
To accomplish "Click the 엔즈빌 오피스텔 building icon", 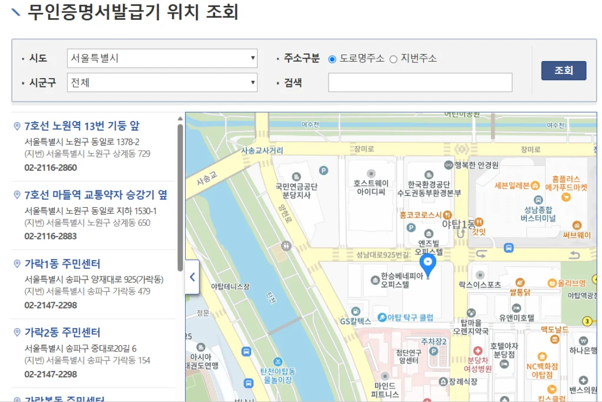I will 429,234.
